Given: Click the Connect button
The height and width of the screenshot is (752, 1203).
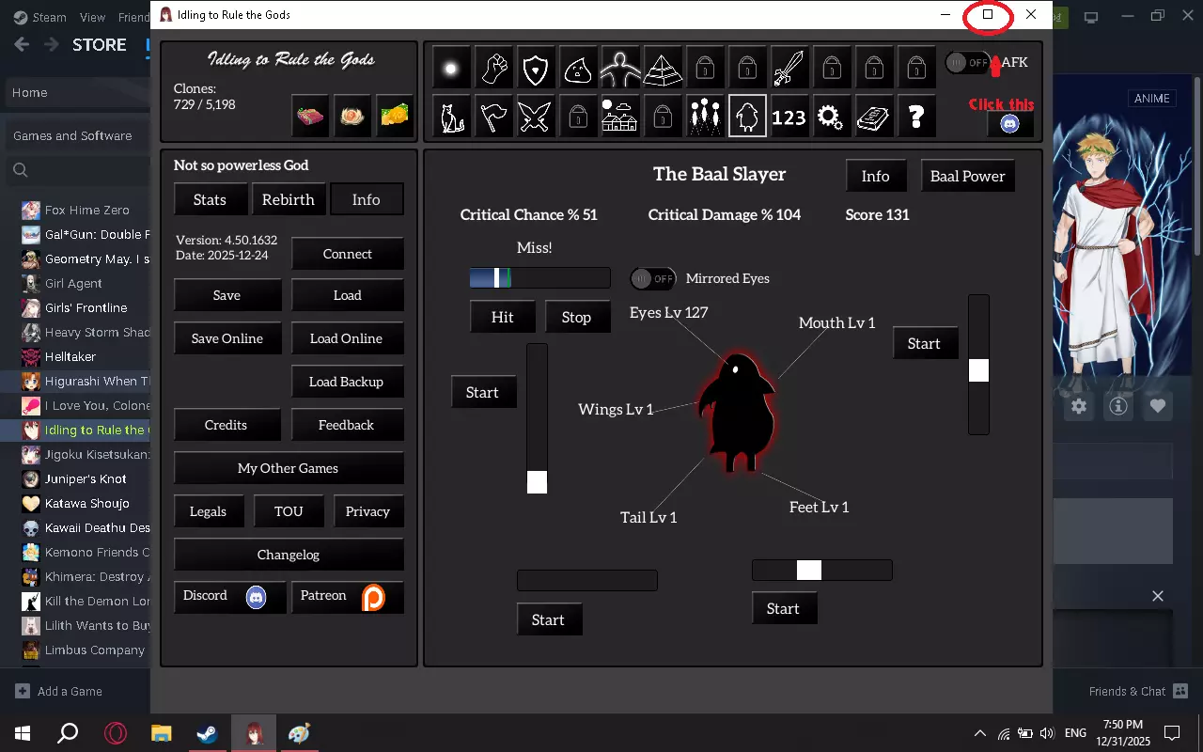Looking at the screenshot, I should (348, 254).
